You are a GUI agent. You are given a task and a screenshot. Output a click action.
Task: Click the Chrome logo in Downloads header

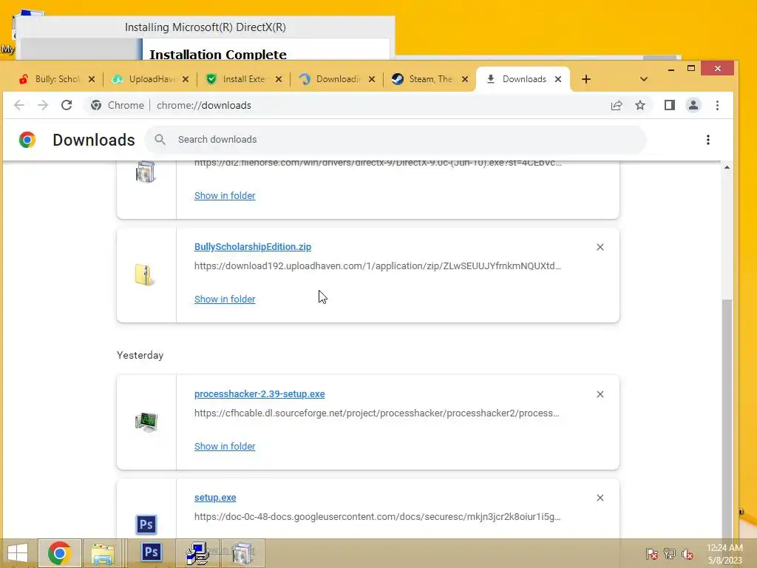27,140
